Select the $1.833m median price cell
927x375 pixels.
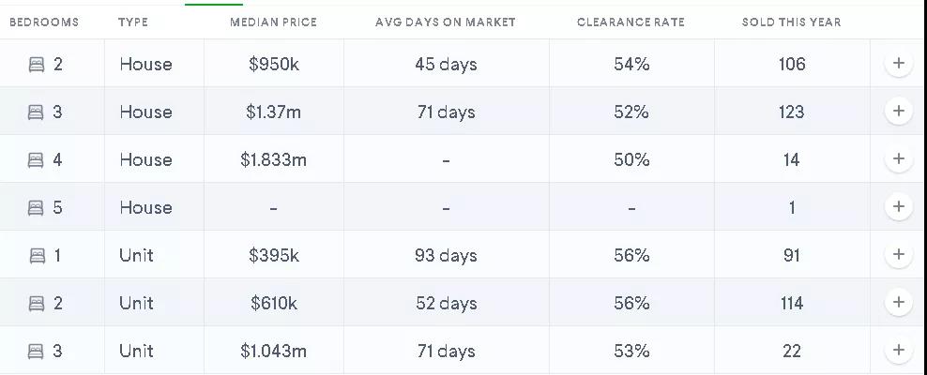pos(273,159)
